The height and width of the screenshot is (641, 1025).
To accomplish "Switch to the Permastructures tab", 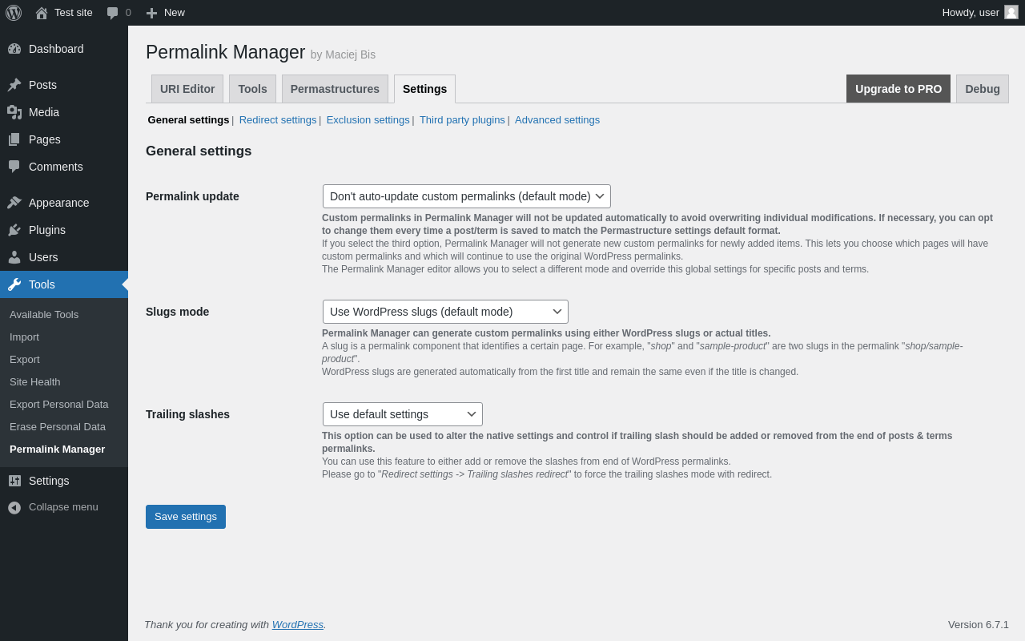I will [335, 89].
